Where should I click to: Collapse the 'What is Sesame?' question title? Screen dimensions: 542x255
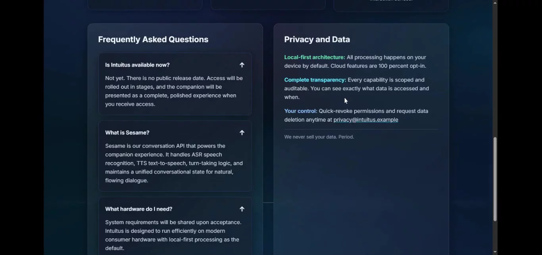point(127,133)
